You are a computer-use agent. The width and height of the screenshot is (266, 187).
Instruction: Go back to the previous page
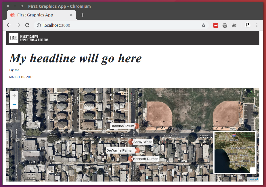9,25
